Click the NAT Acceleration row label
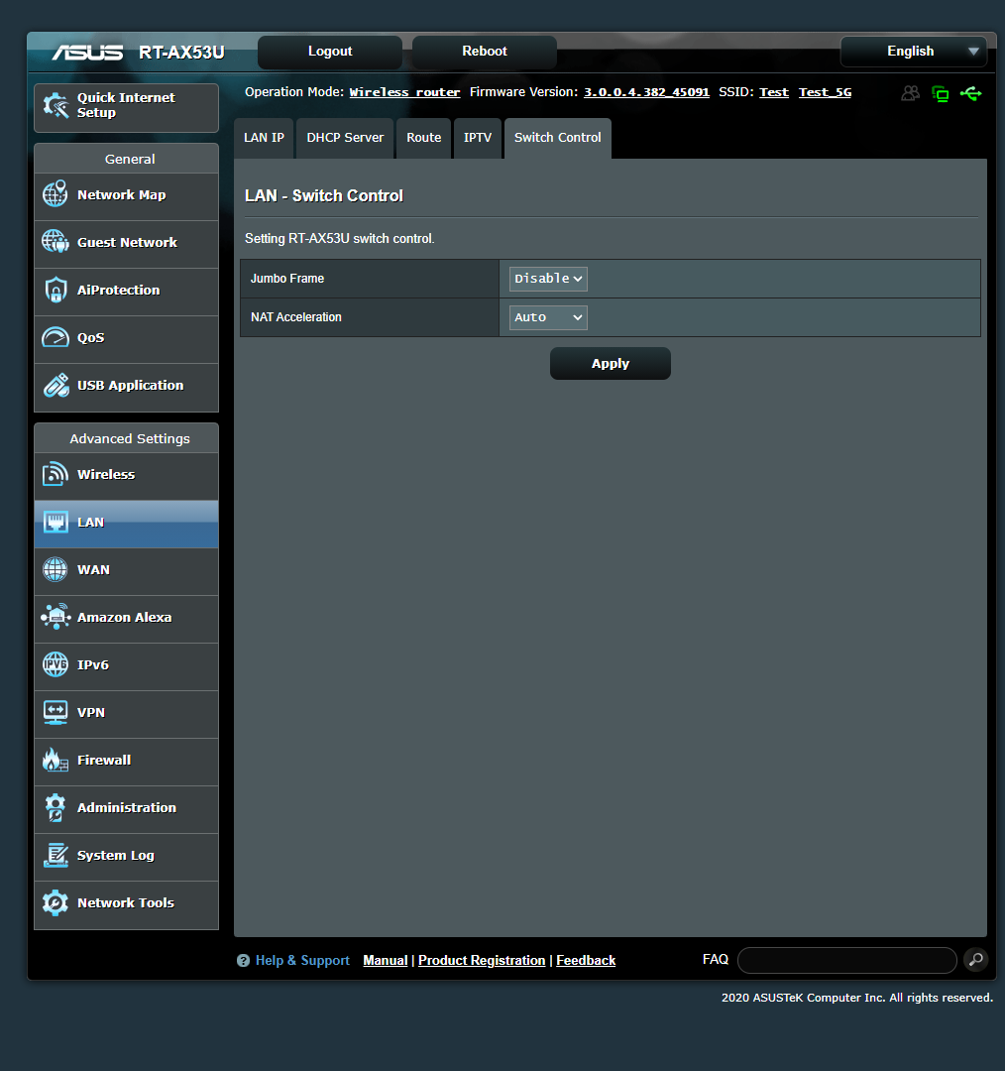Viewport: 1005px width, 1071px height. coord(296,317)
